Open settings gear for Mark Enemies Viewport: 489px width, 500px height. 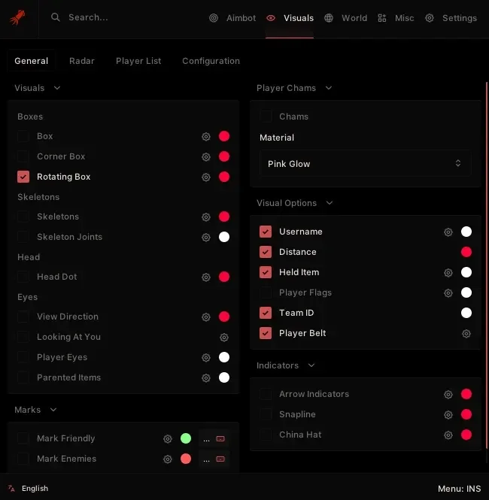point(168,459)
